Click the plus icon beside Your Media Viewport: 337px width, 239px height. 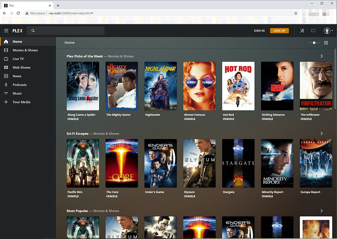6,102
